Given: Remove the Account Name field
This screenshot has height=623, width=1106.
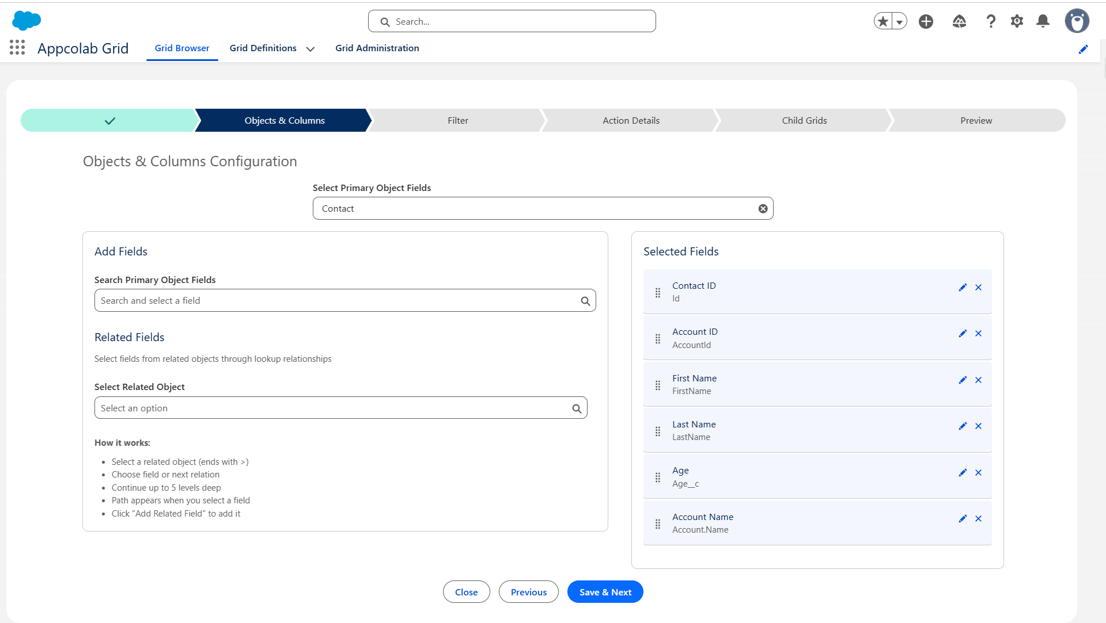Looking at the screenshot, I should click(979, 519).
